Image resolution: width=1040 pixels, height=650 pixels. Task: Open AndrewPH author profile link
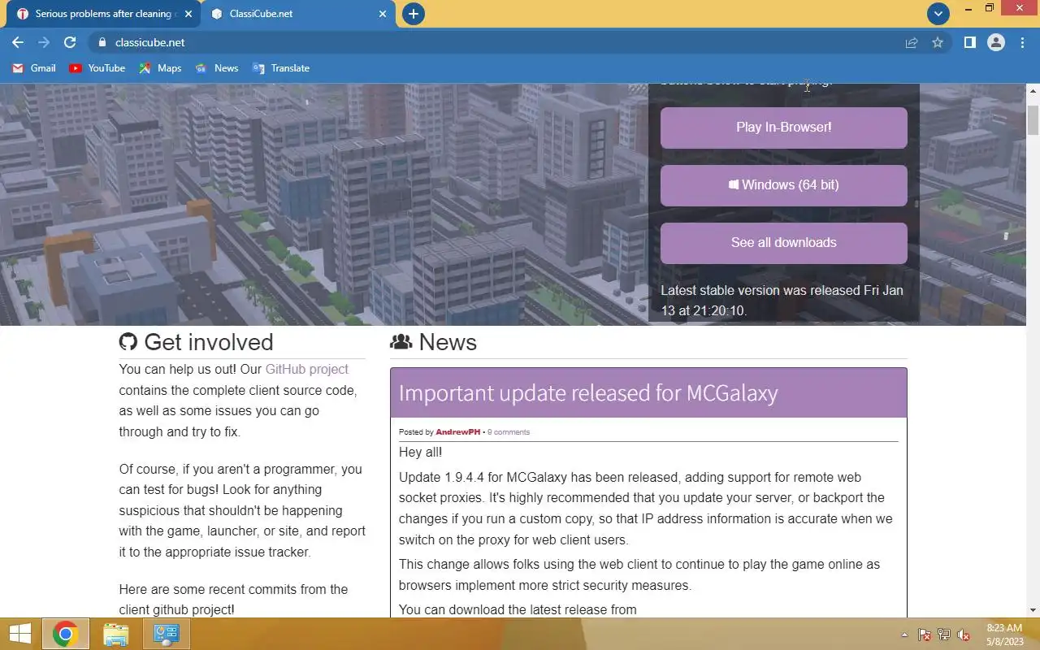click(458, 432)
